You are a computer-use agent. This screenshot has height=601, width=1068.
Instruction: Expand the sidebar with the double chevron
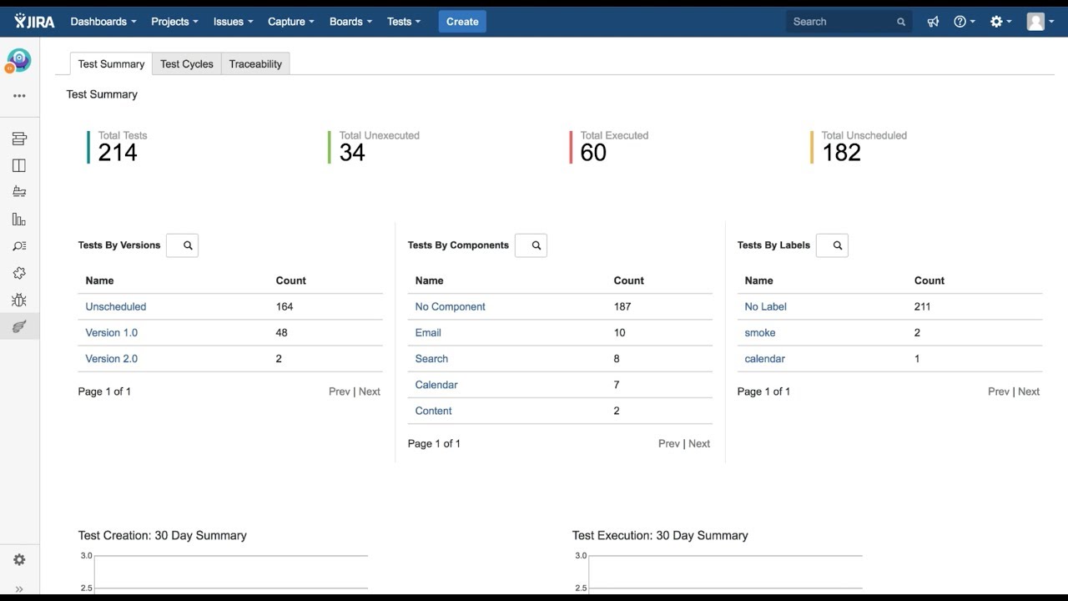coord(19,589)
